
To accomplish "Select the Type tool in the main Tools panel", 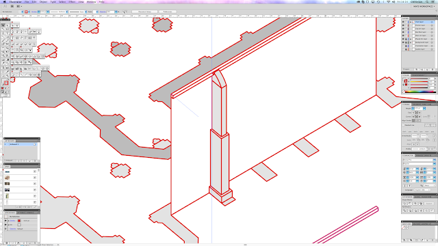I will (8, 33).
